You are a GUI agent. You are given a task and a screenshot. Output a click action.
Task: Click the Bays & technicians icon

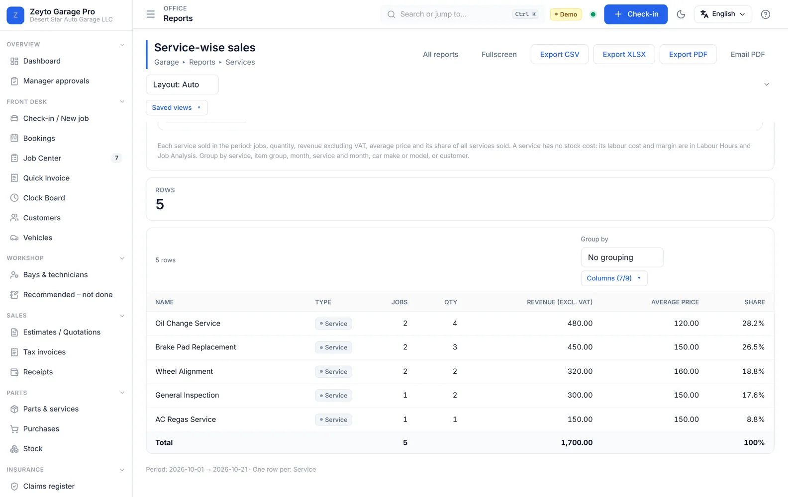[x=14, y=275]
